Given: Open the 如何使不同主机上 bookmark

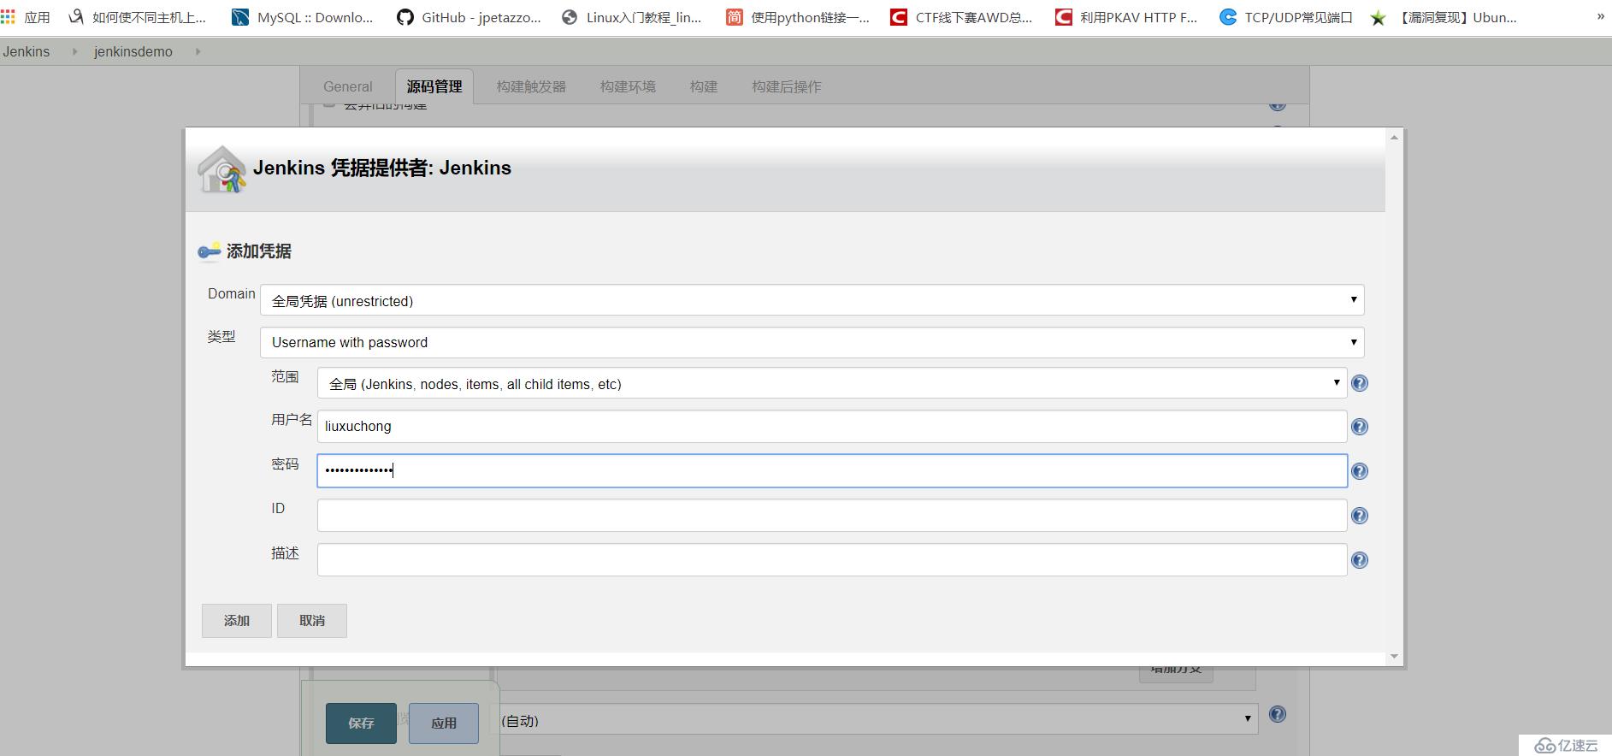Looking at the screenshot, I should coord(138,17).
